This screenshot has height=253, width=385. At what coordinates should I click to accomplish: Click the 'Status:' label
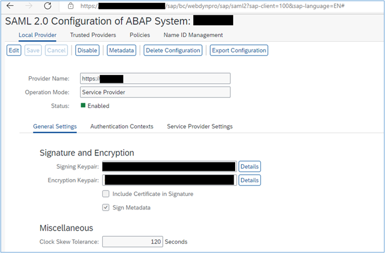(x=60, y=106)
